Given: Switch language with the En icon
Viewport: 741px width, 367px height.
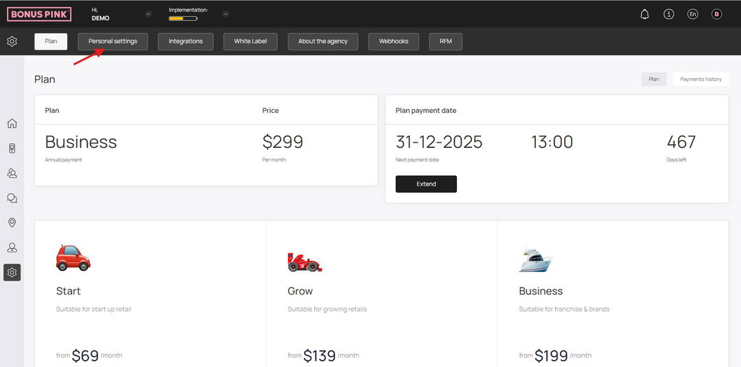Looking at the screenshot, I should click(692, 14).
